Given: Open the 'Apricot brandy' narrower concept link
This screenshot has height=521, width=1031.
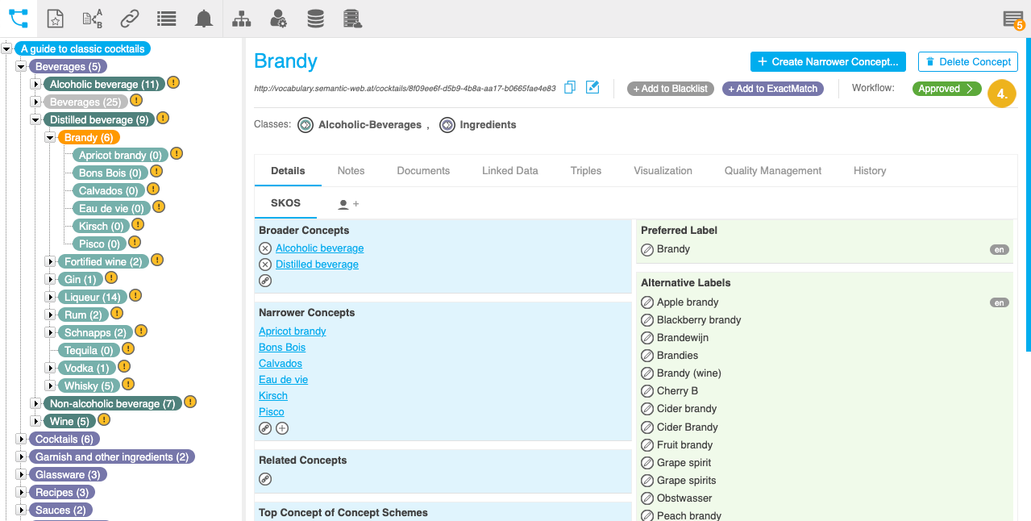Looking at the screenshot, I should click(292, 331).
